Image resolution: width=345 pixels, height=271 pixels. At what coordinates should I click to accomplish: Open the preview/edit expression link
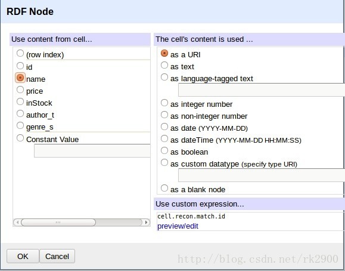tap(178, 226)
